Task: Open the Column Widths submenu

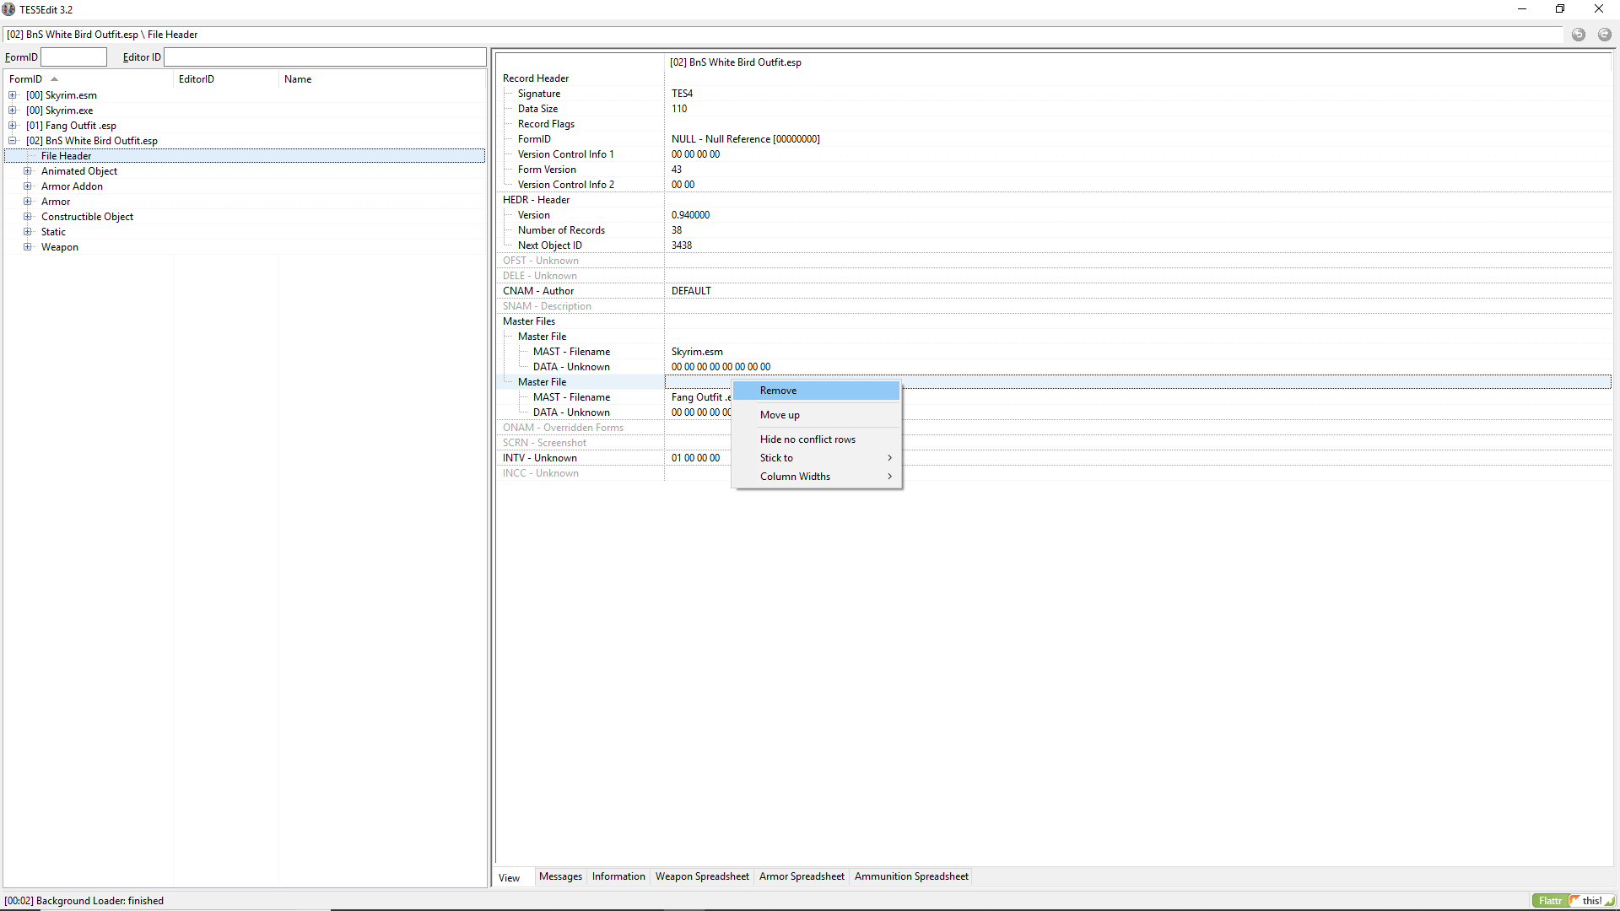Action: pyautogui.click(x=816, y=477)
